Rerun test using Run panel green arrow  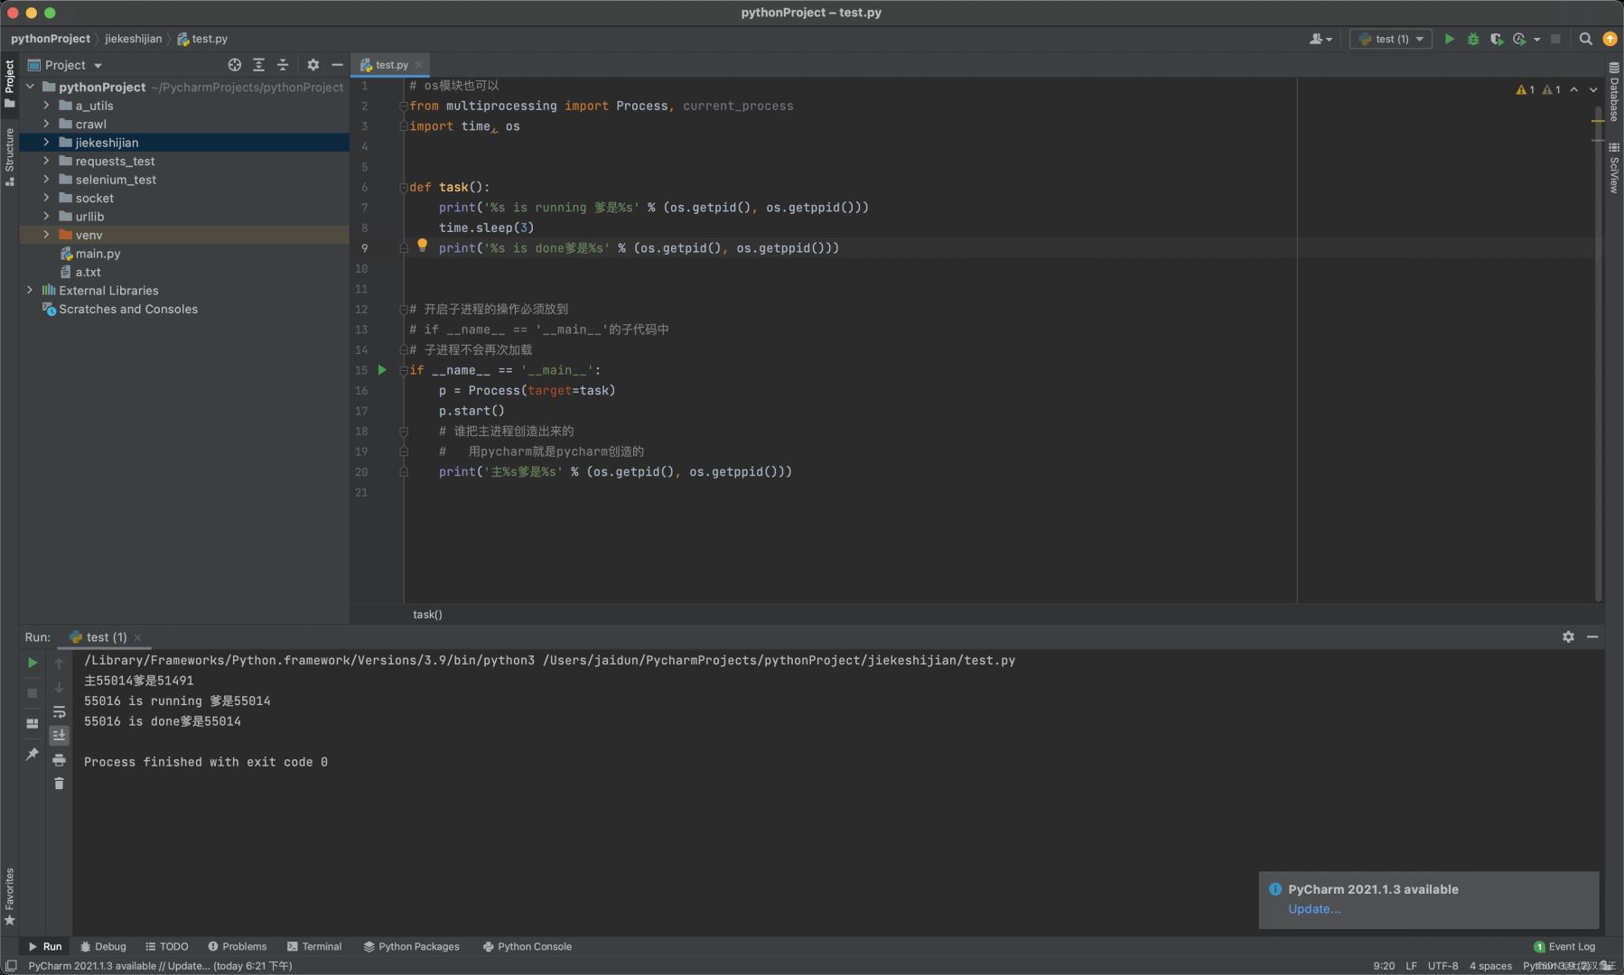coord(33,663)
